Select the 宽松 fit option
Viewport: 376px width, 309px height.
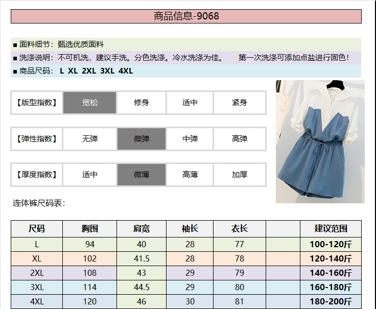(90, 103)
